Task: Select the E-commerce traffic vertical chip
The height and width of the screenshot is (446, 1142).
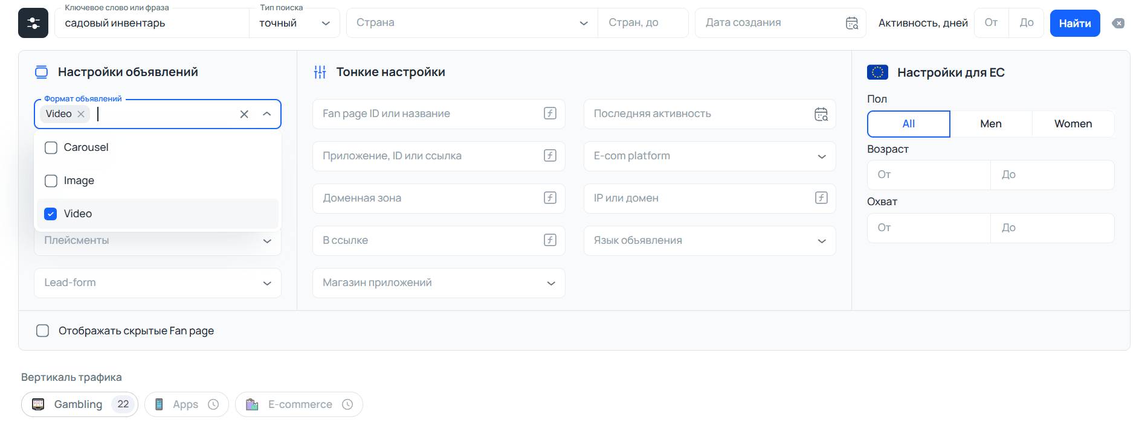Action: tap(299, 404)
